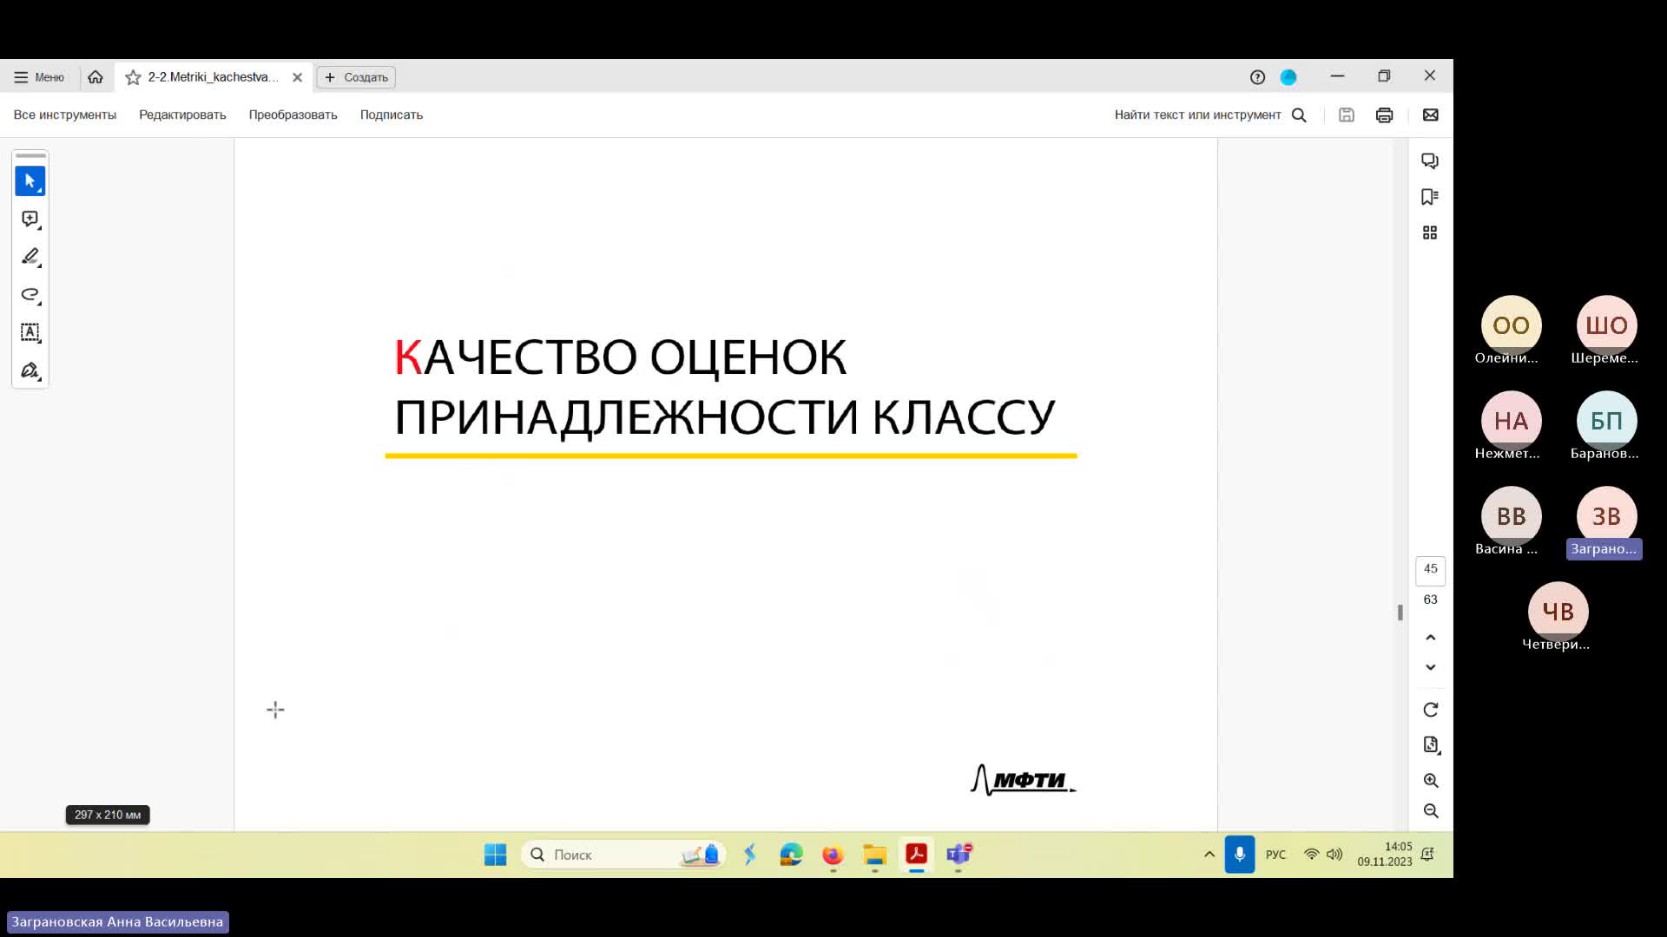Choose the add comment tool

[x=30, y=220]
